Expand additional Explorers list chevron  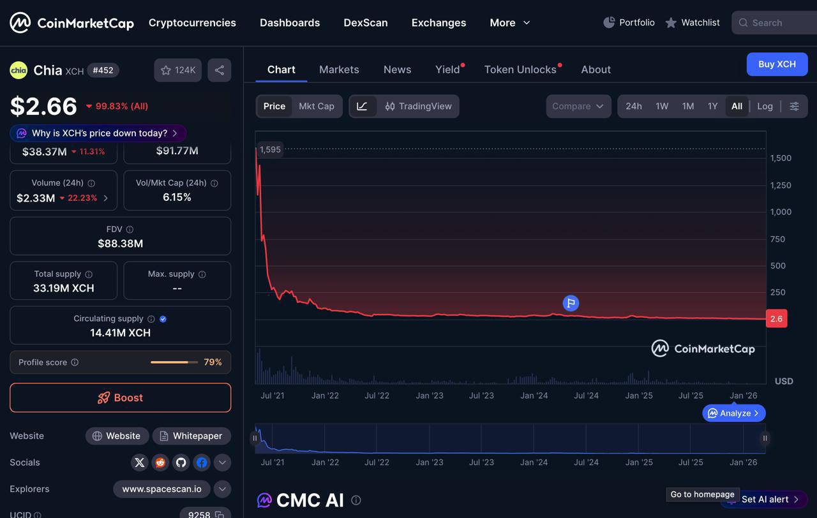[222, 489]
